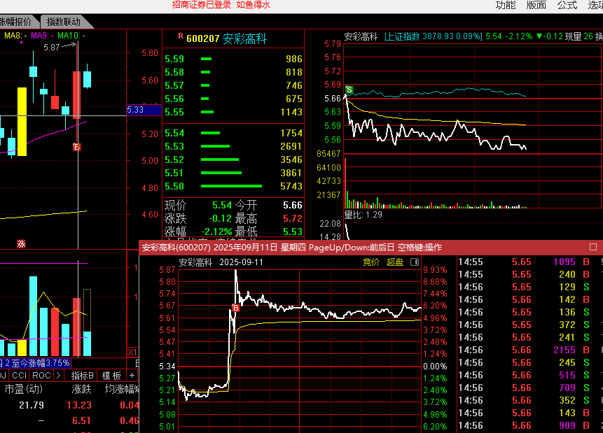Toggle the side panel icon next to 超盘
Viewport: 603px width, 433px height.
point(414,262)
